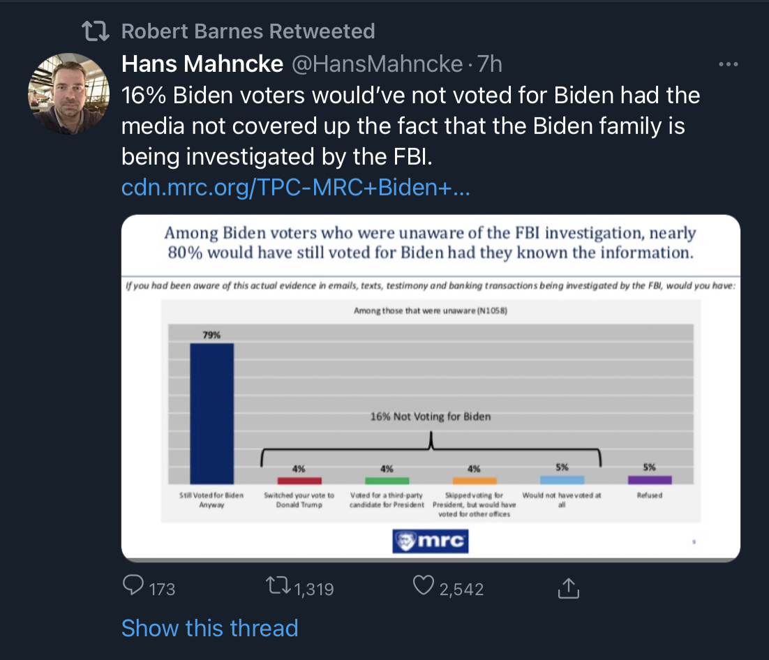Click the retweeted arrows icon beside Robert Barnes

[95, 31]
